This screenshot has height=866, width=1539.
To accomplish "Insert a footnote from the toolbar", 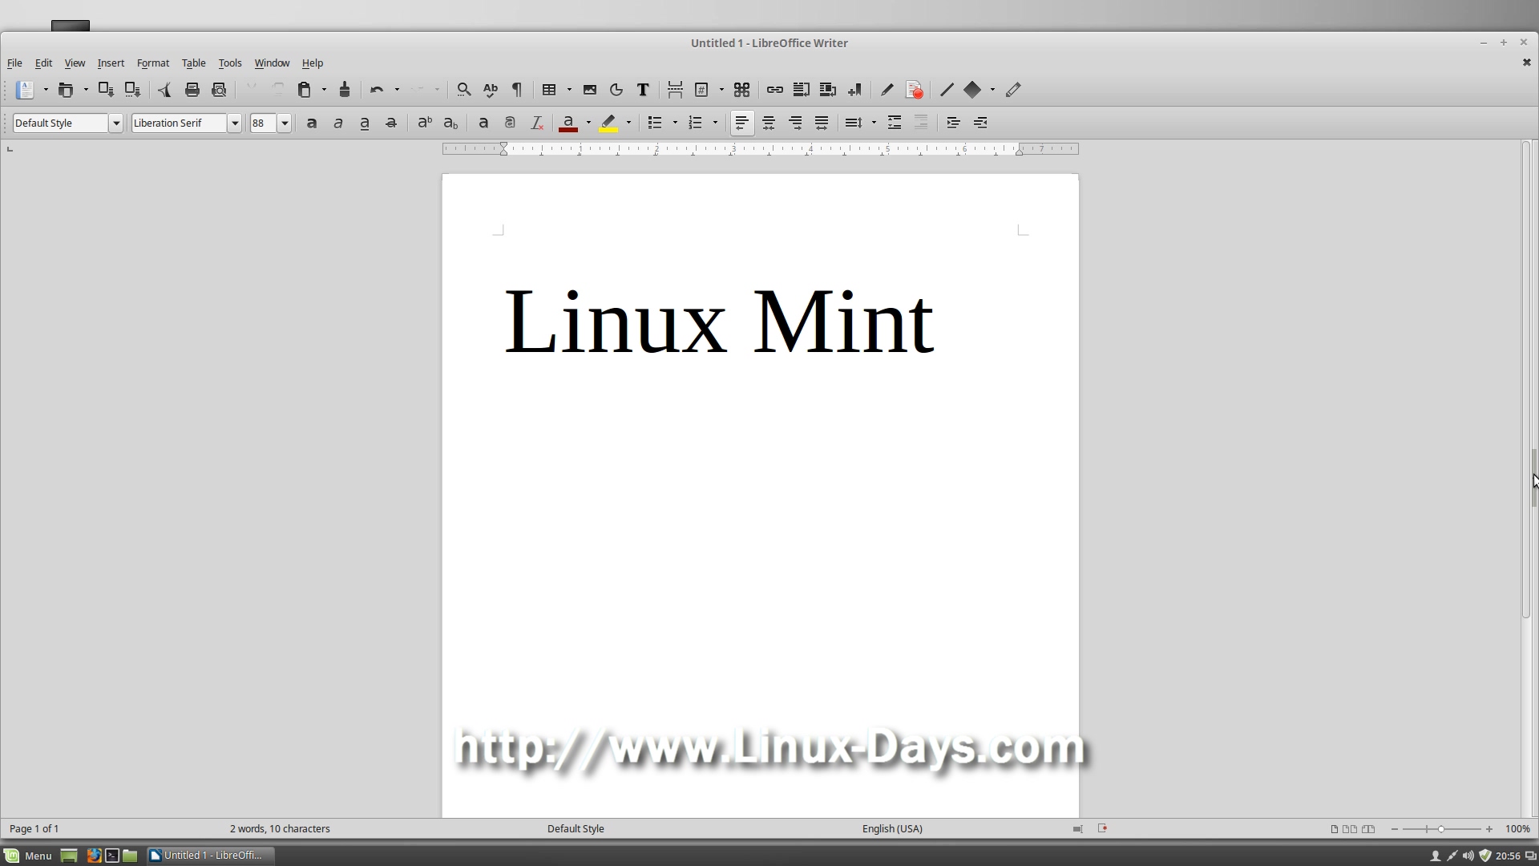I will (801, 90).
